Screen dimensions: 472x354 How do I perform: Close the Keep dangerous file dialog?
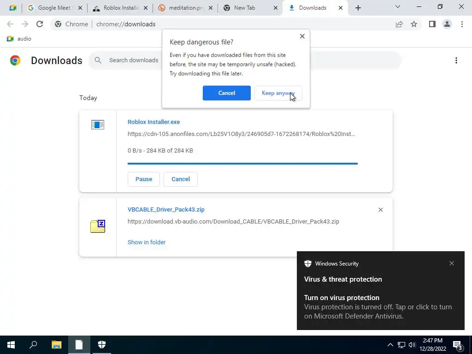coord(302,36)
